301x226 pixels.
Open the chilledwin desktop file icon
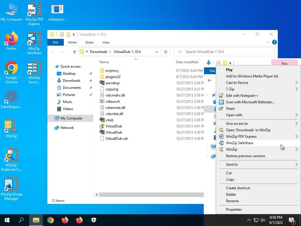click(x=57, y=12)
